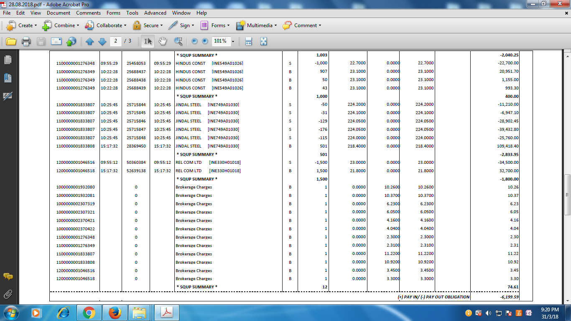Zoom in with the plus button
This screenshot has width=571, height=321.
205,41
